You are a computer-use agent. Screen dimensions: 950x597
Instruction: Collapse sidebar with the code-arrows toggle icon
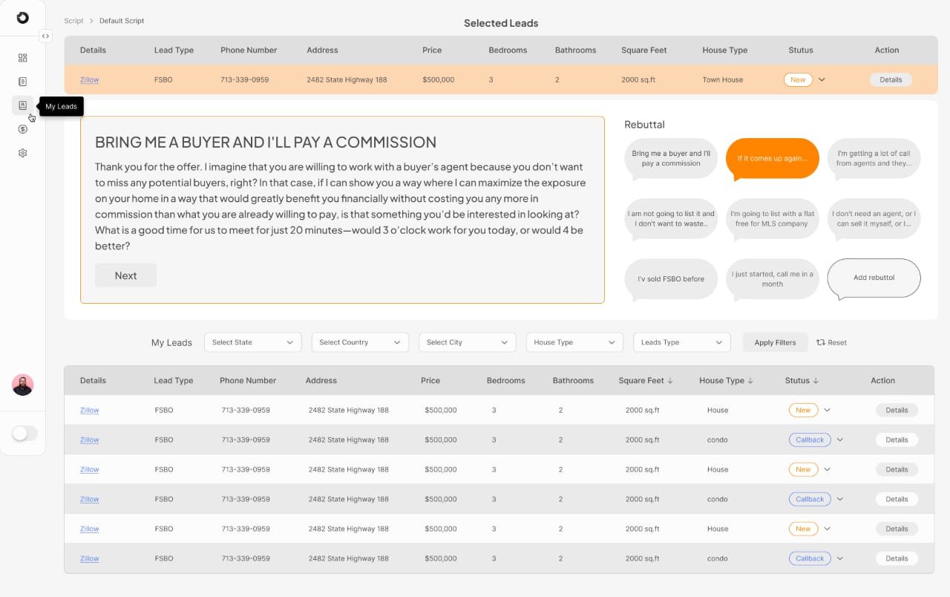45,36
